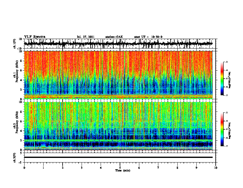Click the "8" kHz tick of ch.2 spectrogram
This screenshot has height=188, width=243.
21,112
